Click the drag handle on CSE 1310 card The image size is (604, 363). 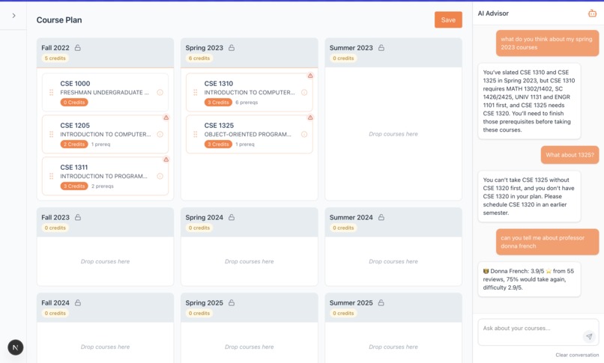pos(196,92)
